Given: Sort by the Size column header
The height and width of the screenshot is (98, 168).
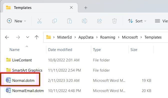Looking at the screenshot, I should [x=134, y=50].
